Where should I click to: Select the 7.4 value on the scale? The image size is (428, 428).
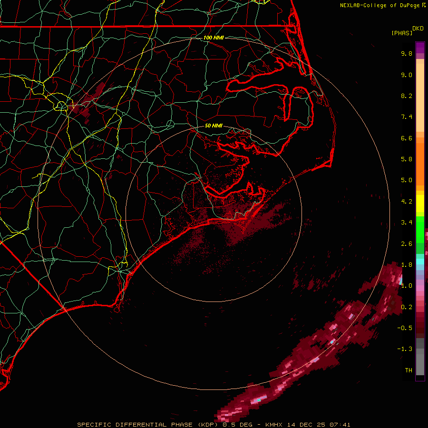click(x=407, y=117)
